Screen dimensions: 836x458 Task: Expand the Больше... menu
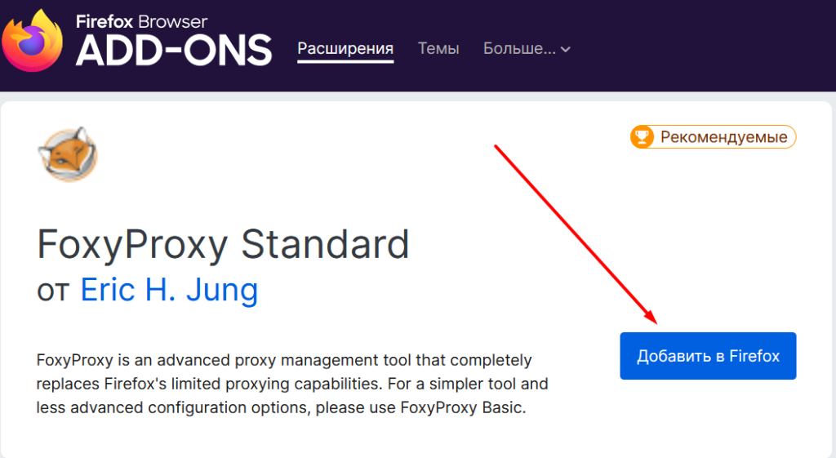click(527, 48)
